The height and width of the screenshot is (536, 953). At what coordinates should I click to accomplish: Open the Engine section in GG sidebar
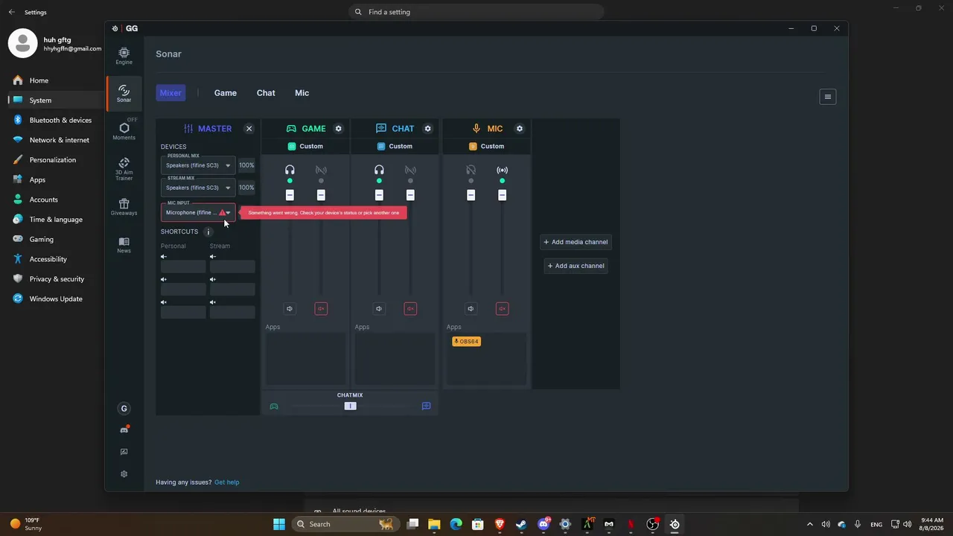tap(124, 56)
